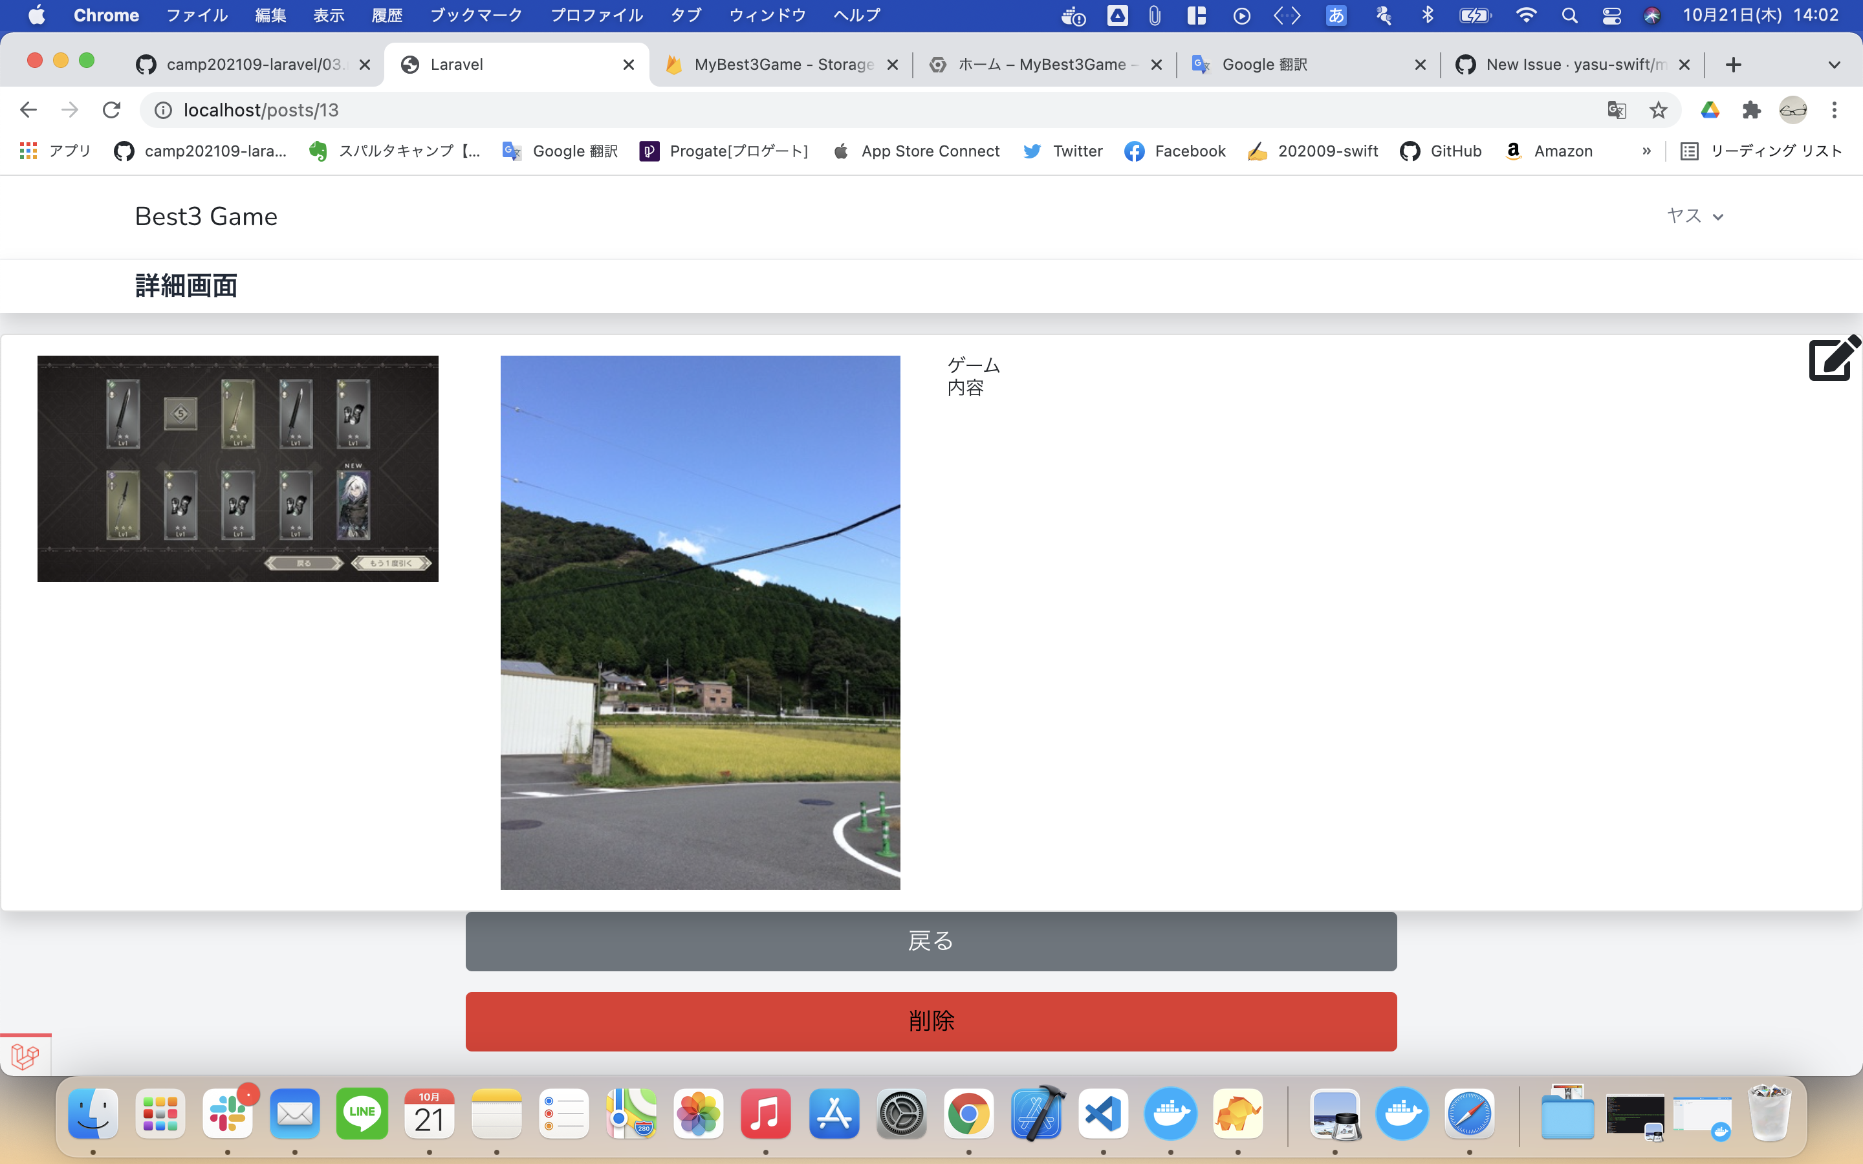Open the Chrome extensions puzzle icon
The image size is (1863, 1164).
click(x=1751, y=110)
